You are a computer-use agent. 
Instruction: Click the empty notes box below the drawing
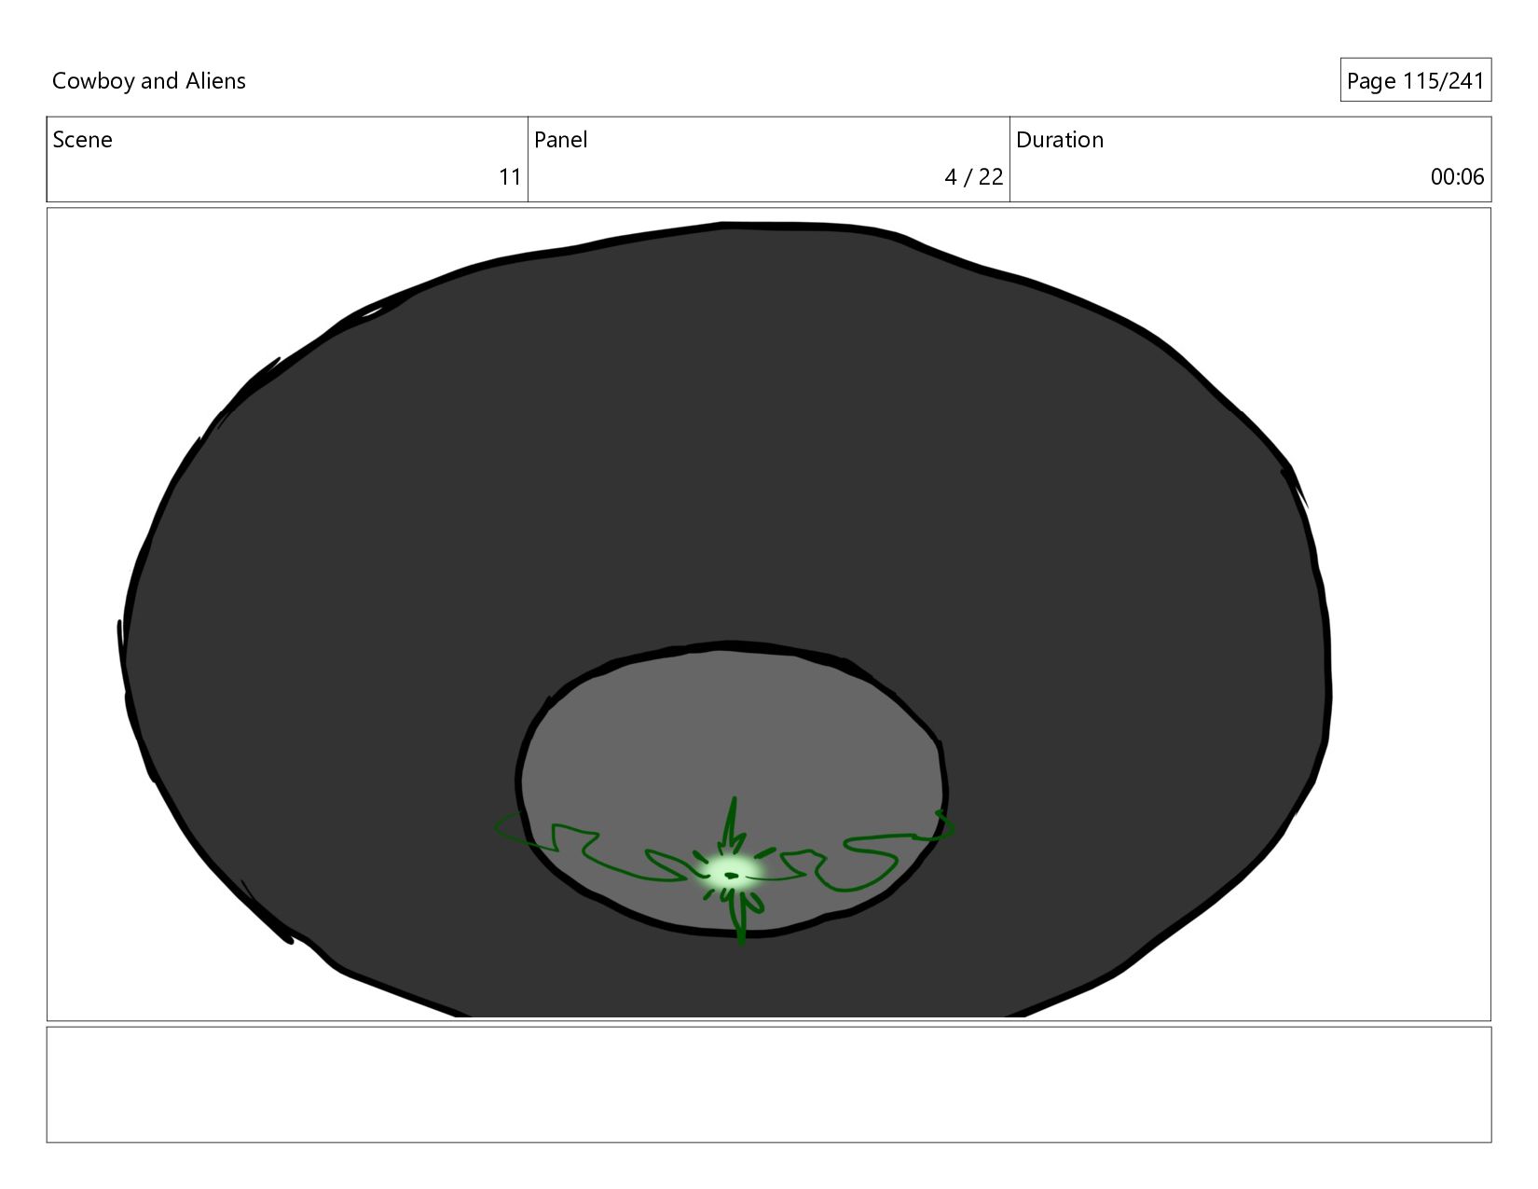click(769, 1085)
